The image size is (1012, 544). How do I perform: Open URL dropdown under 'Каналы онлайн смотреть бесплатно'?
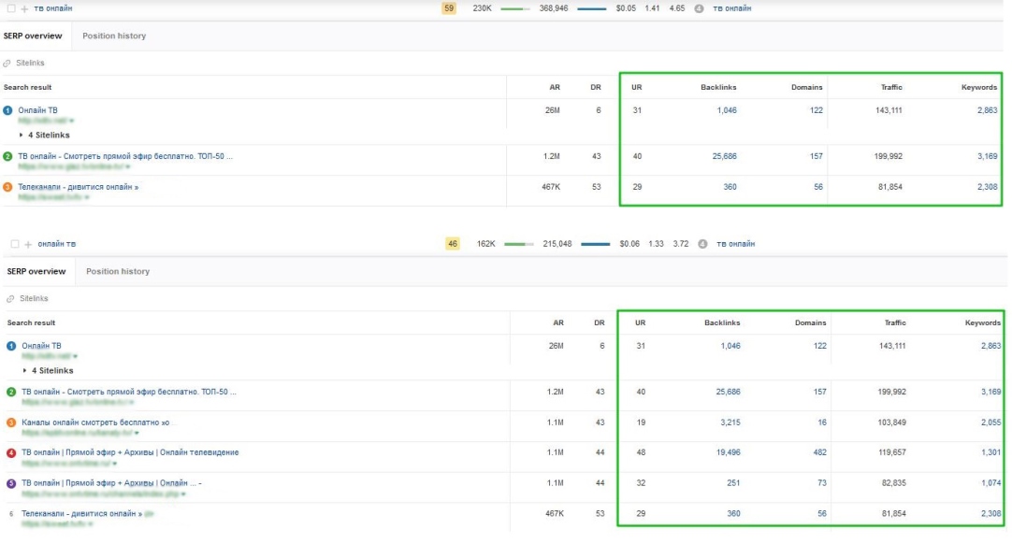137,433
